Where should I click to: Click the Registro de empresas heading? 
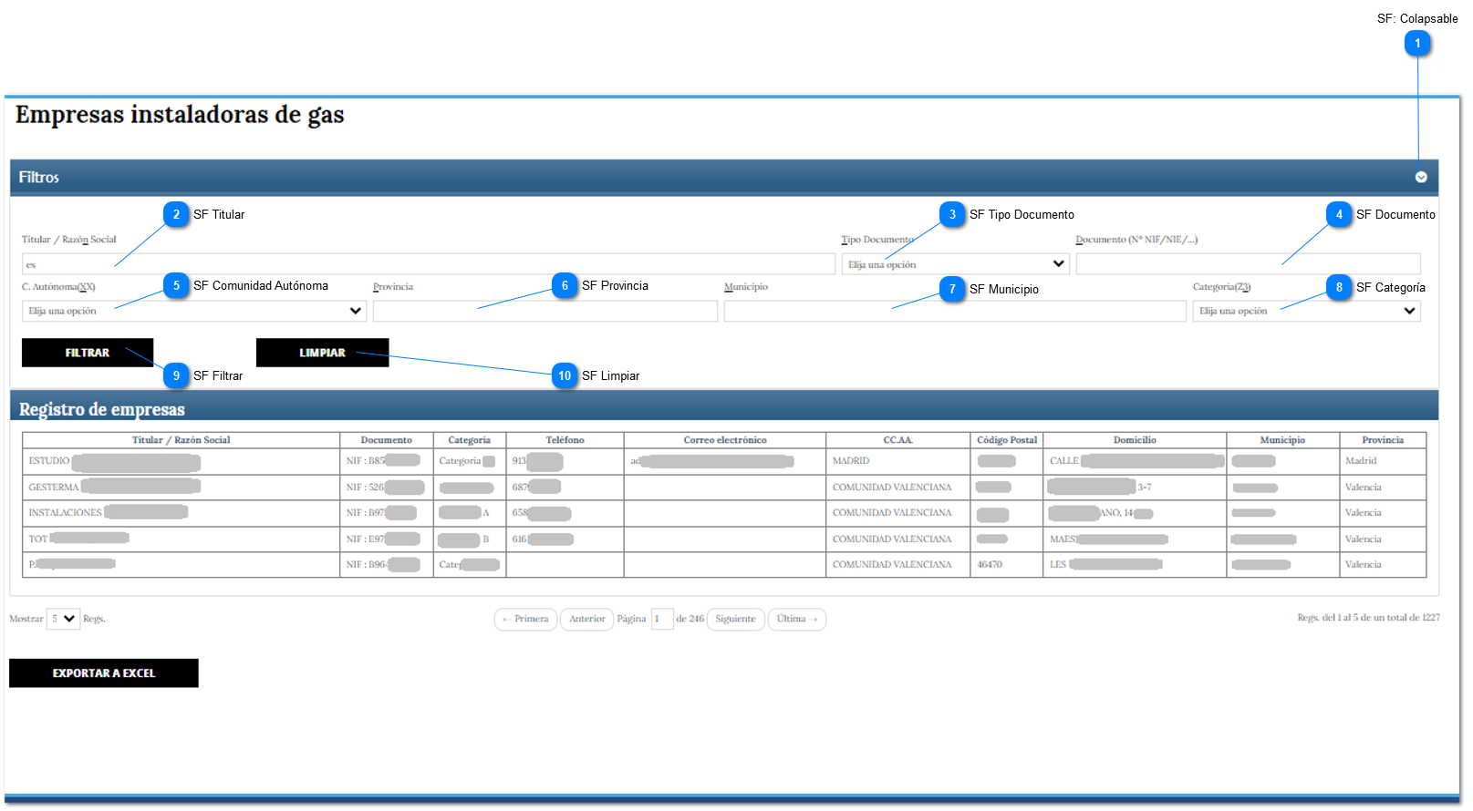click(102, 410)
